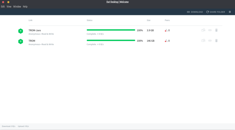The height and width of the screenshot is (130, 235).
Task: Click the peers network icon for TROM
Action: pyautogui.click(x=166, y=41)
